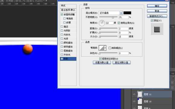Enable the 内发光 style checkbox
Image resolution: width=175 pixels, height=109 pixels.
[62, 35]
